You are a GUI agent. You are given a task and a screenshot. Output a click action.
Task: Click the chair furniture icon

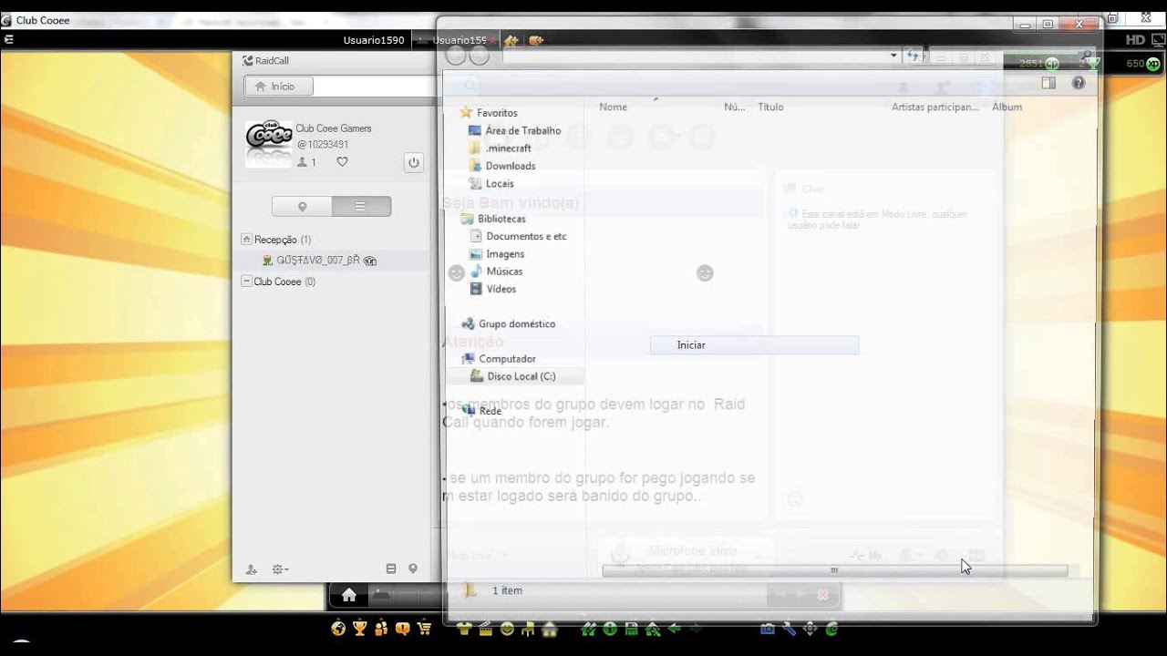pyautogui.click(x=528, y=628)
